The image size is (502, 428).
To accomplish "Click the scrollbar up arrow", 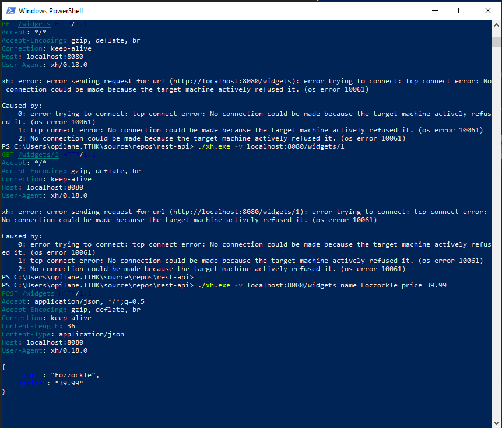I will coord(496,25).
